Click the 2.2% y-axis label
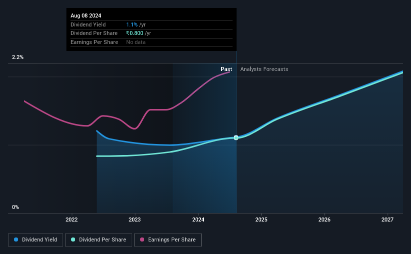 click(x=18, y=57)
